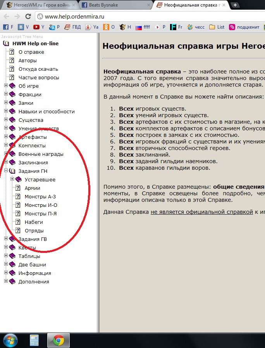The height and width of the screenshot is (348, 265).
Task: Expand the 'Навыки и способности' node
Action: pyautogui.click(x=6, y=111)
